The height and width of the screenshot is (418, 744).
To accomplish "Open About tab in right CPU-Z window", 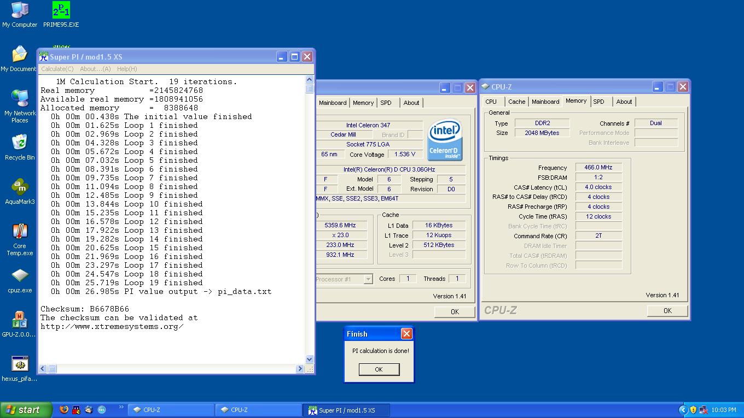I will pyautogui.click(x=624, y=102).
